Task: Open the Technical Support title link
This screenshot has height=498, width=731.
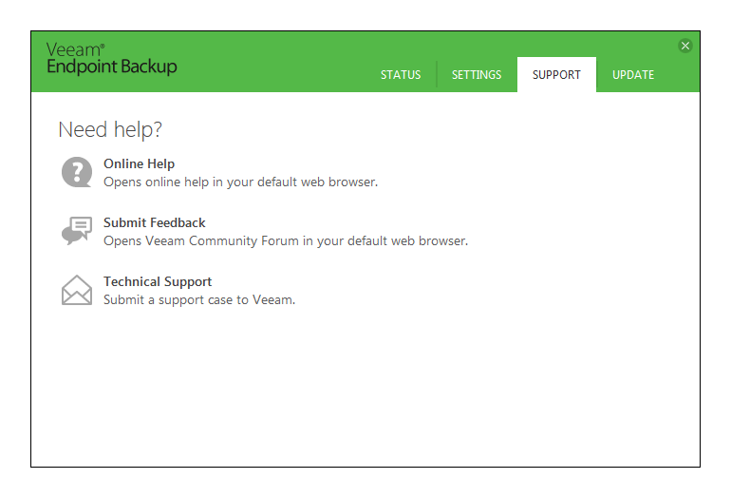Action: pyautogui.click(x=158, y=281)
